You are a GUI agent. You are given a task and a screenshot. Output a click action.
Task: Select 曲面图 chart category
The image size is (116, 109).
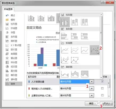[x=14, y=54]
